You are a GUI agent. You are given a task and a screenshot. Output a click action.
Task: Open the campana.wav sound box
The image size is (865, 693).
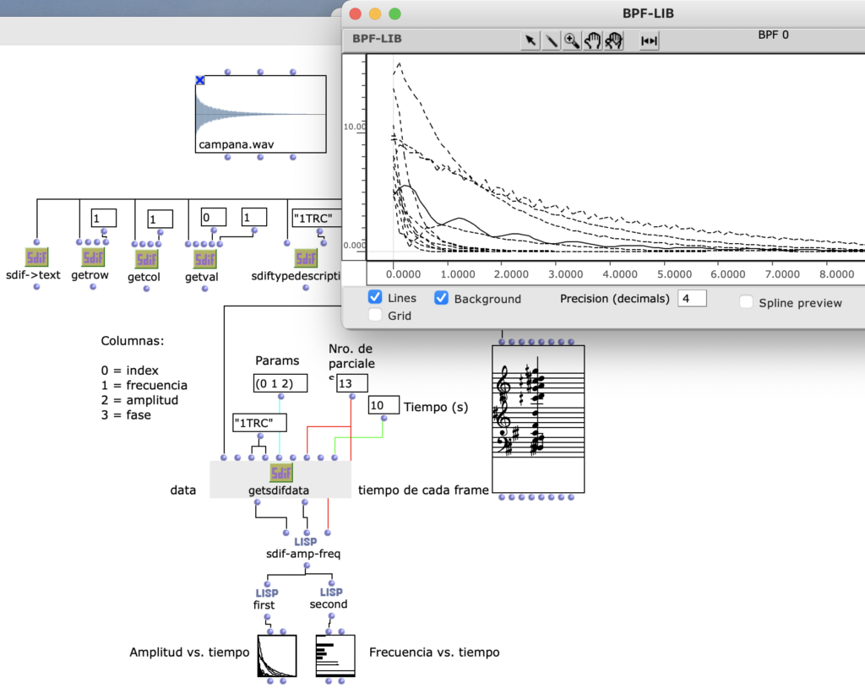[260, 114]
